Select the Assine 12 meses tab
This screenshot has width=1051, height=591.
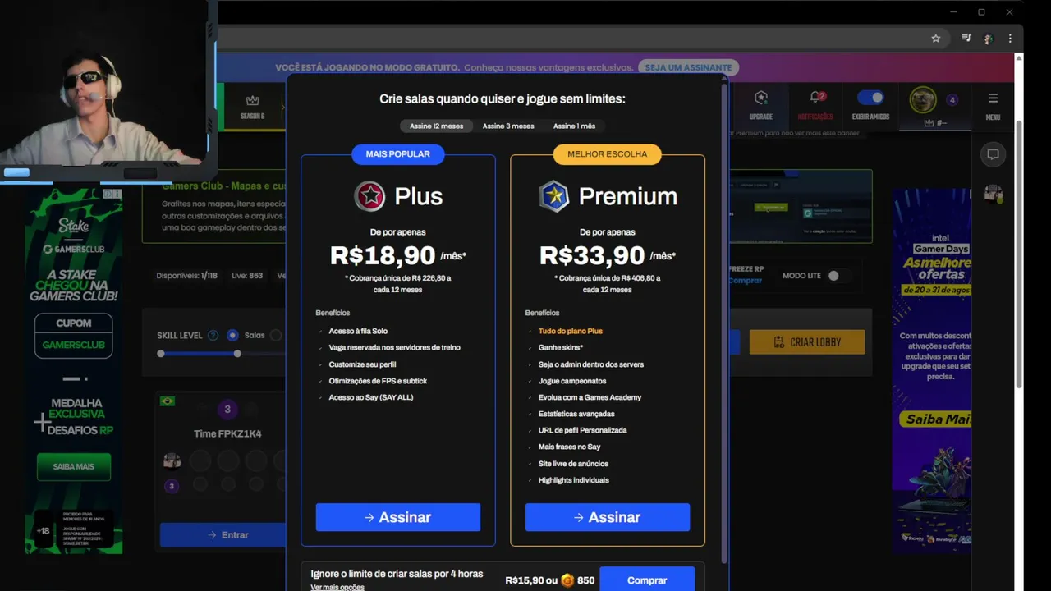436,126
